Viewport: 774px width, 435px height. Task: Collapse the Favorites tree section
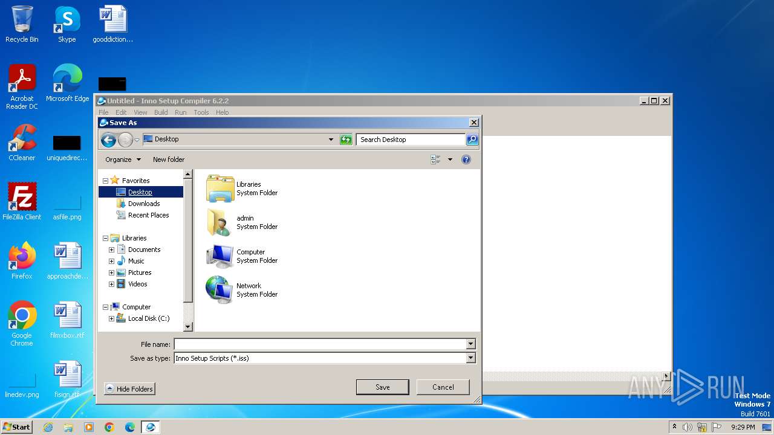105,181
